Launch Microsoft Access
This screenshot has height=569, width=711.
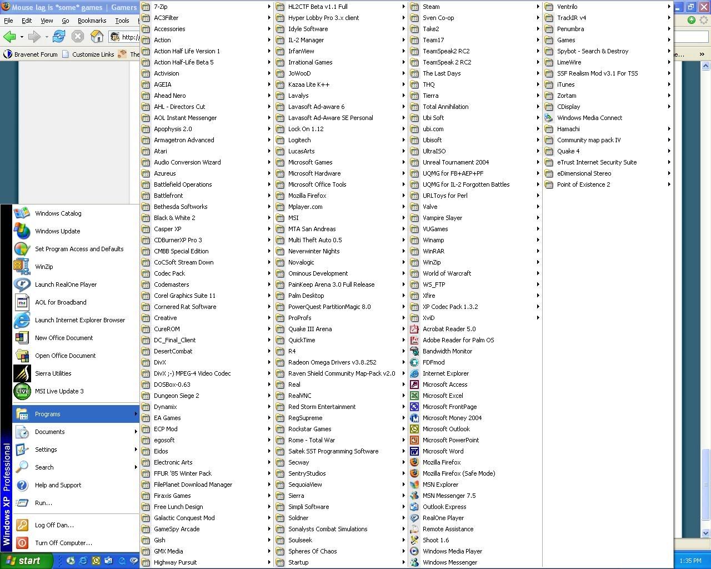coord(475,385)
